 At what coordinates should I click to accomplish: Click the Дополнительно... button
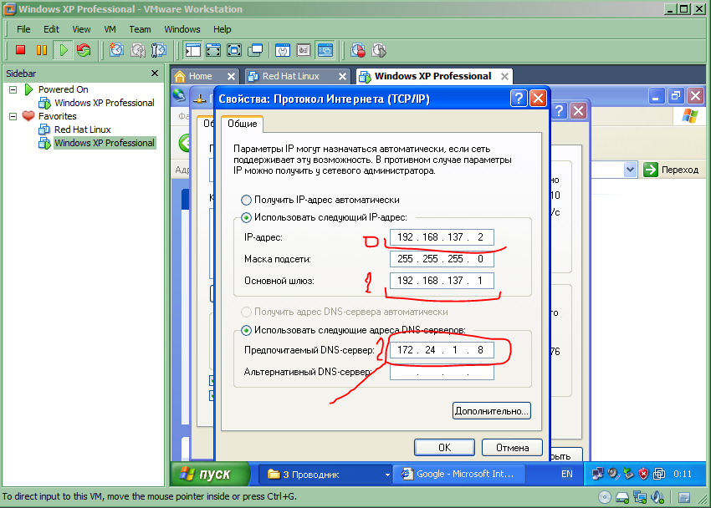(492, 410)
